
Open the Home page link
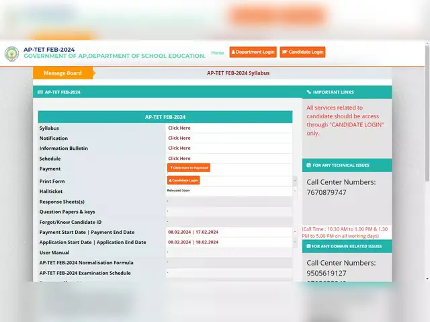pos(218,52)
